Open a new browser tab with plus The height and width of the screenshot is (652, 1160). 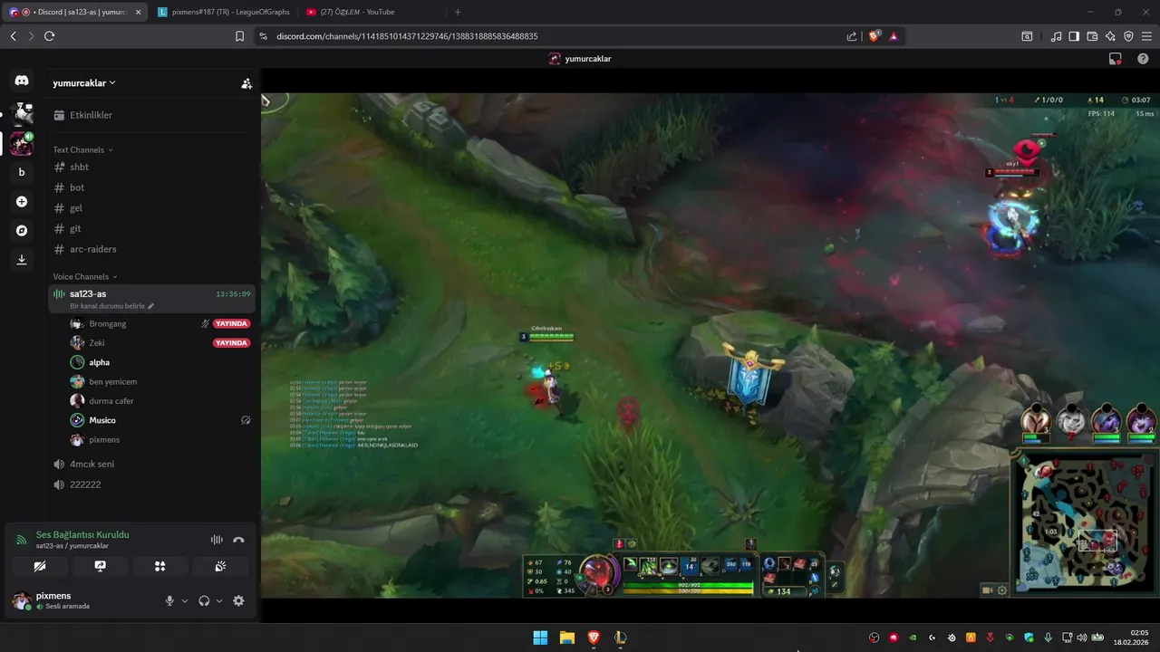pos(458,12)
